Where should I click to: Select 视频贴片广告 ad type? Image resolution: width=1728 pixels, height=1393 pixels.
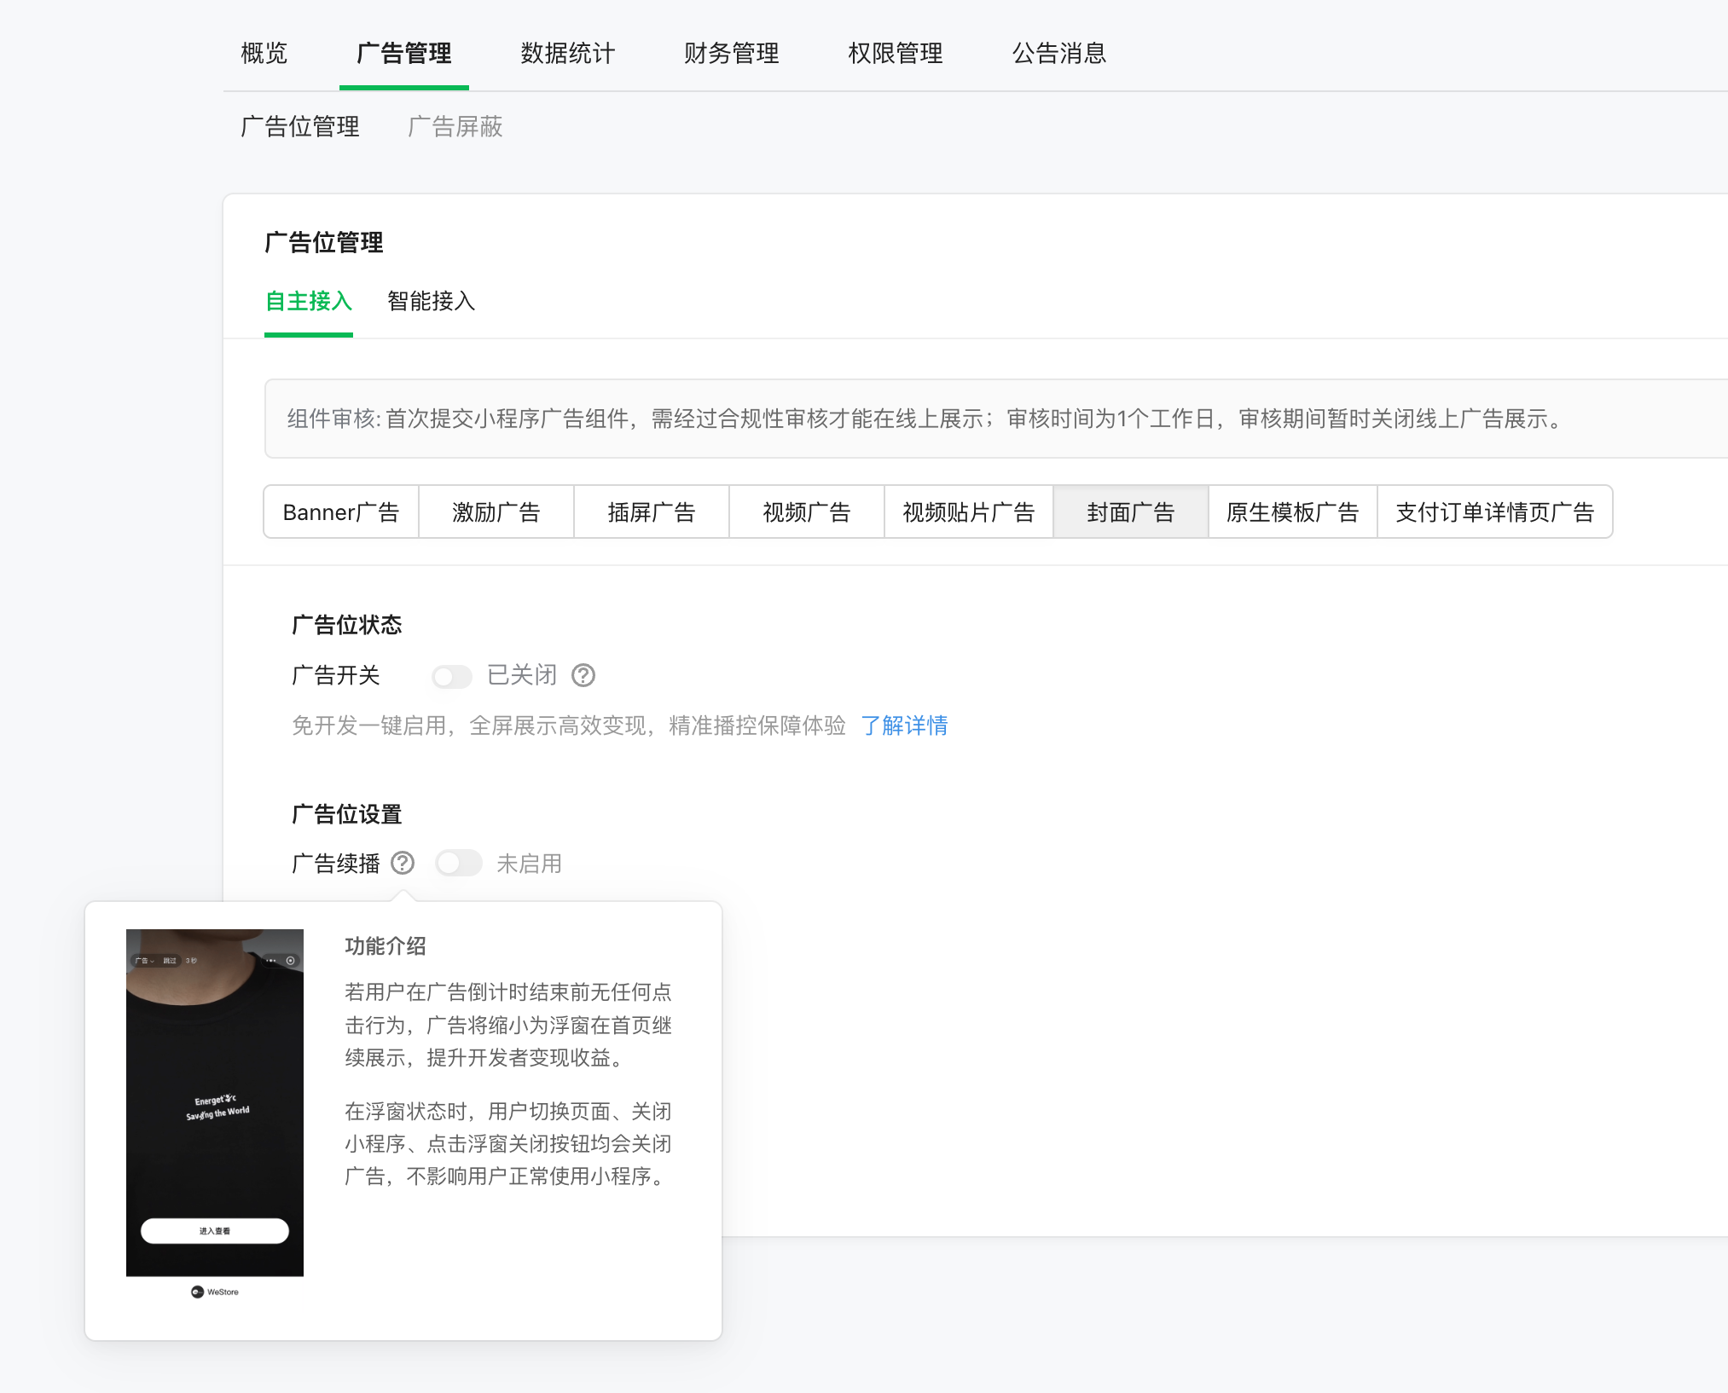pyautogui.click(x=968, y=512)
